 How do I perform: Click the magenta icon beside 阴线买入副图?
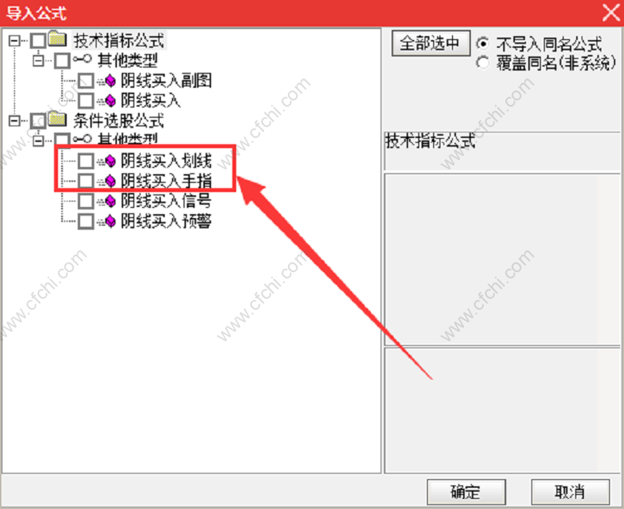coord(110,81)
